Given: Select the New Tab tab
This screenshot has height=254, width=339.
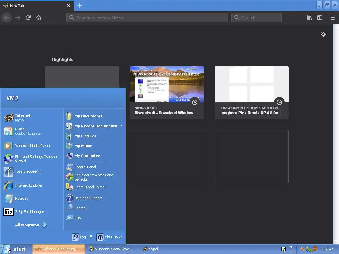Looking at the screenshot, I should point(37,6).
